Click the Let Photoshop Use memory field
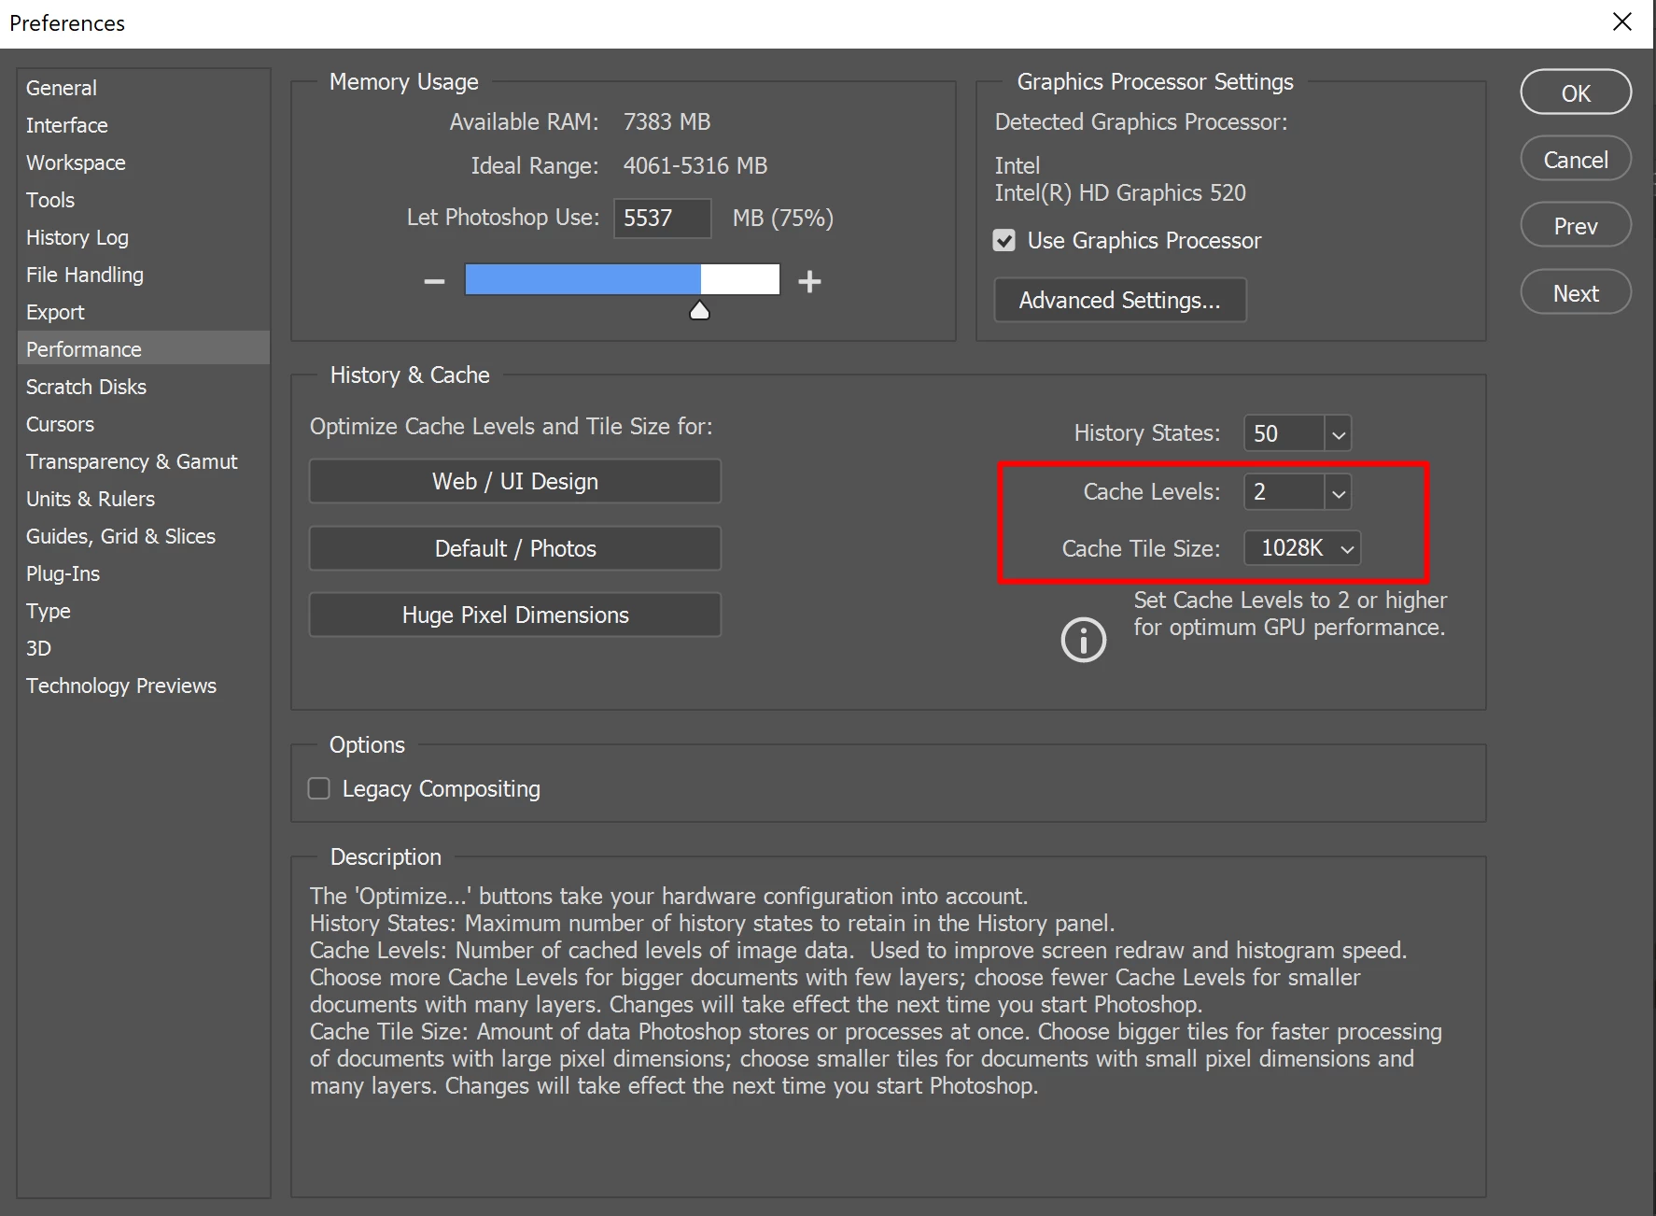The image size is (1656, 1216). [x=662, y=218]
